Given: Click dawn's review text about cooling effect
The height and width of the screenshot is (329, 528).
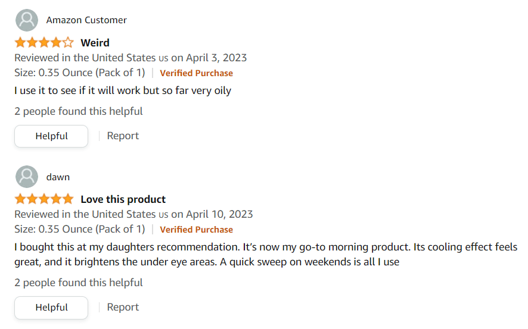Looking at the screenshot, I should coord(266,254).
